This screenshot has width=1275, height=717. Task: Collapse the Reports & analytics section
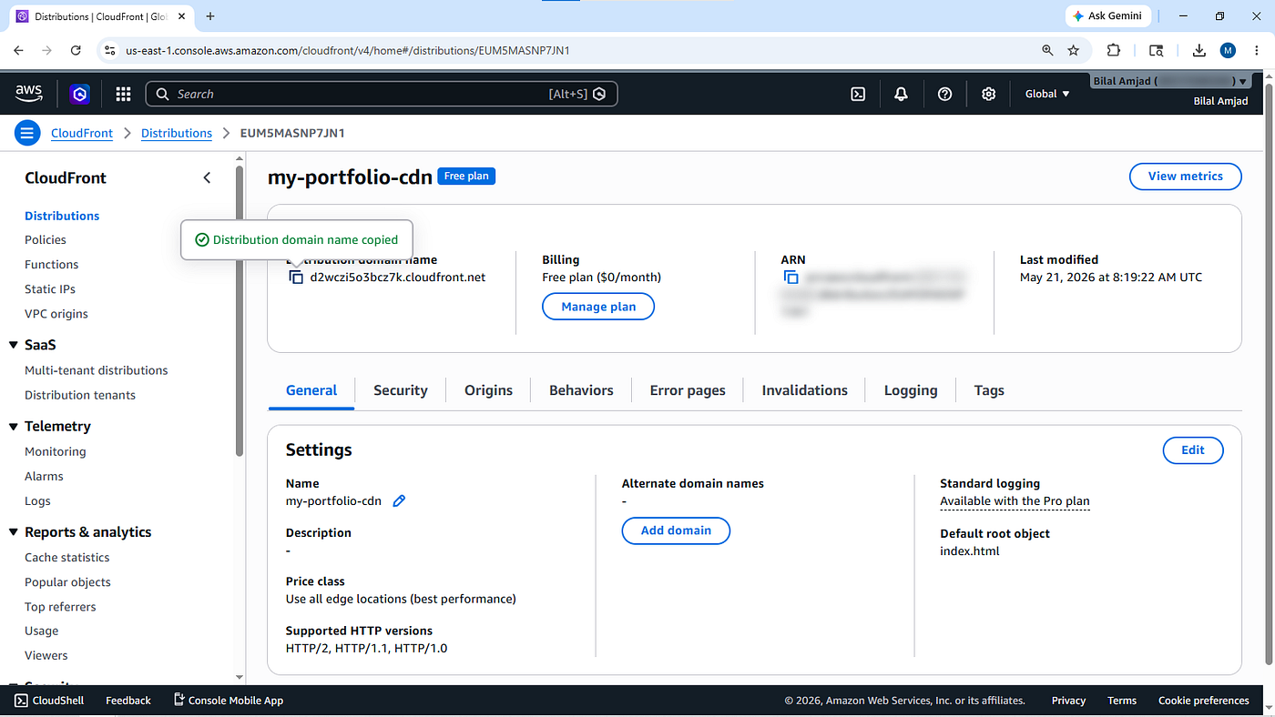pyautogui.click(x=14, y=532)
